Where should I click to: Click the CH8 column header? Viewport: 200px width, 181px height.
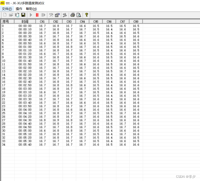tap(136, 21)
